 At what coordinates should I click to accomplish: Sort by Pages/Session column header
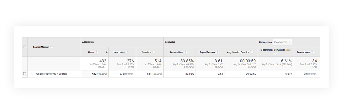point(207,52)
